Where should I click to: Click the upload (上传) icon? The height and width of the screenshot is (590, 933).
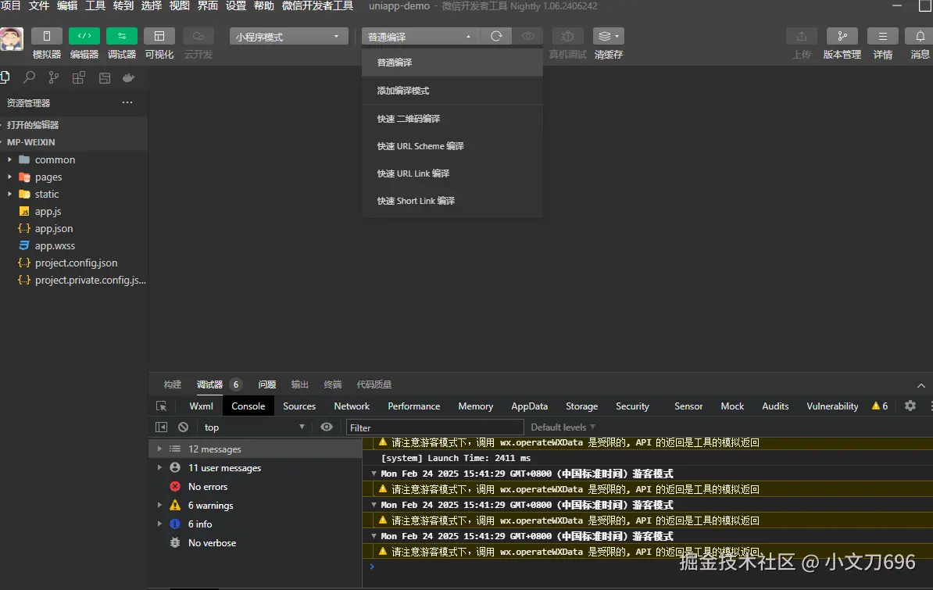(802, 36)
